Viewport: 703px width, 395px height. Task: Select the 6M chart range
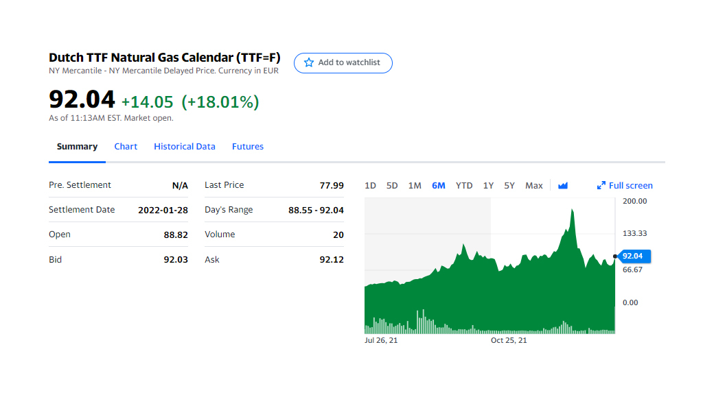click(439, 185)
